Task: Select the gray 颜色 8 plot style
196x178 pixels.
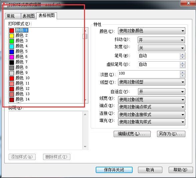Action: (19, 68)
